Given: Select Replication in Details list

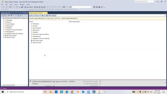Looking at the screenshot, I should tap(36, 30).
